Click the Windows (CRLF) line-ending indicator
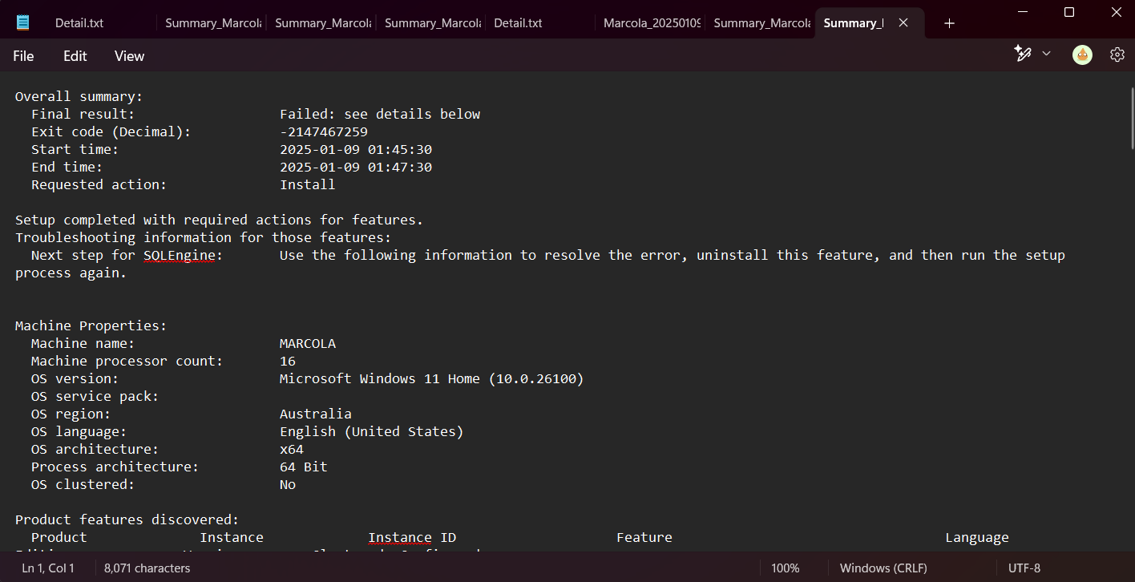Screen dimensions: 1135x582 883,568
